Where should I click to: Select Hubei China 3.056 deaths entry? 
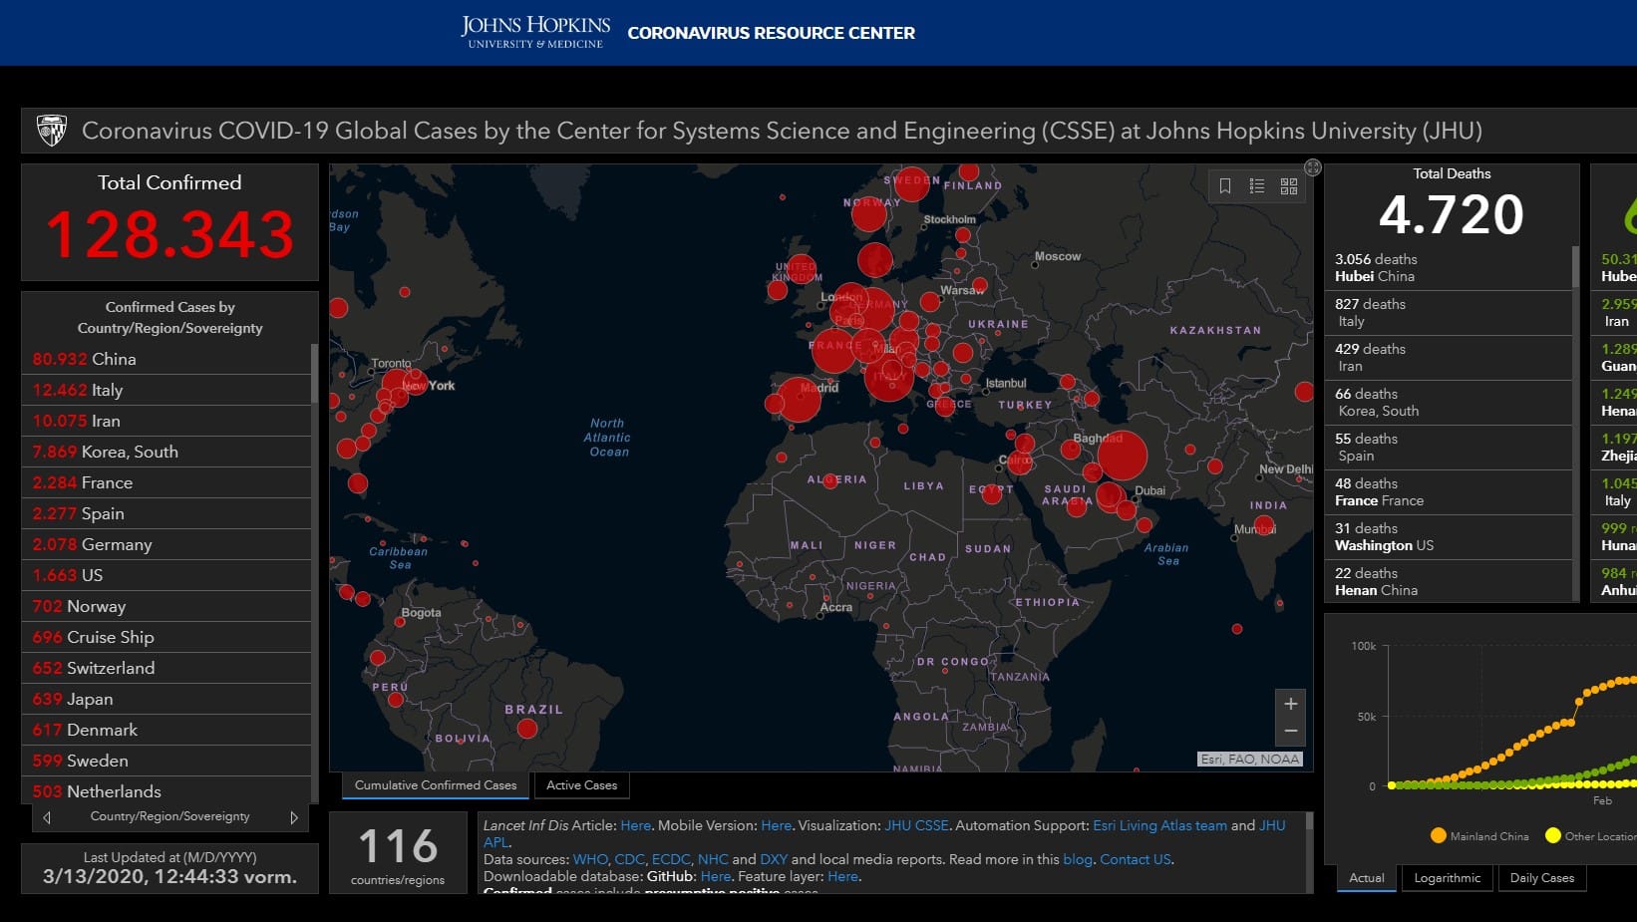1449,267
